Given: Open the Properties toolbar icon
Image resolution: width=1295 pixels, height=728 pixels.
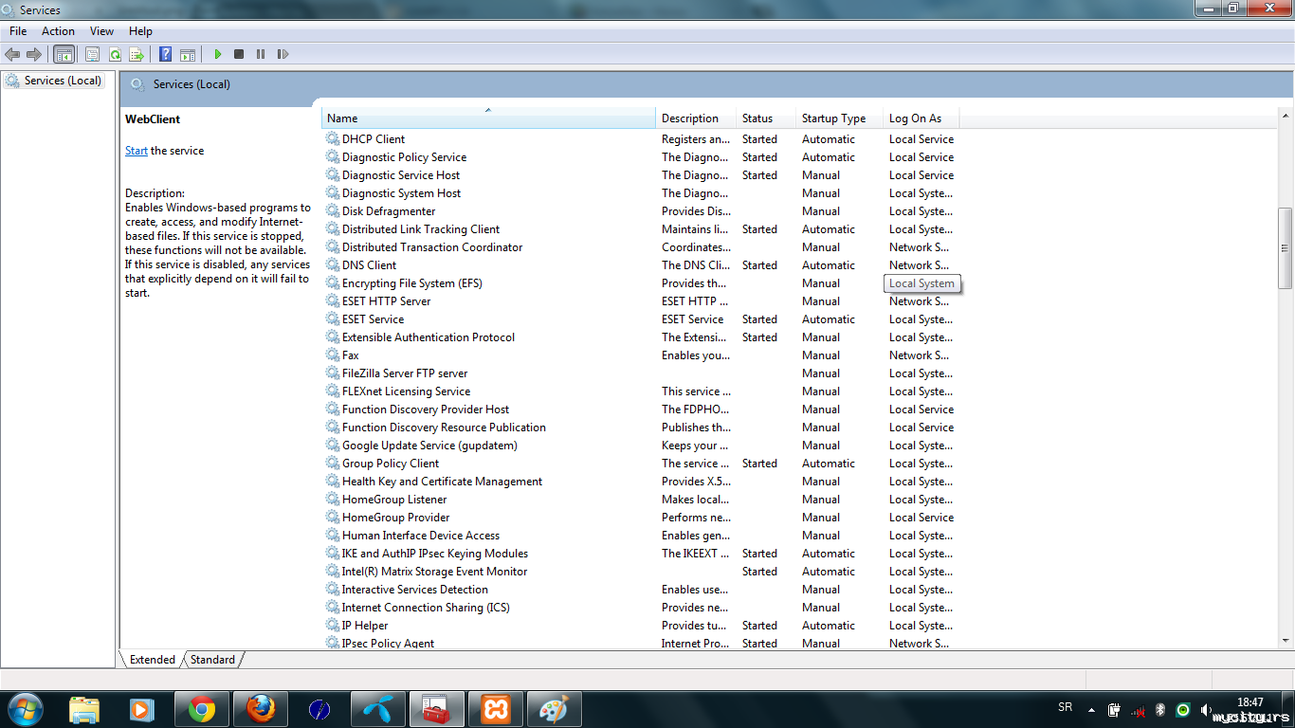Looking at the screenshot, I should click(x=93, y=54).
